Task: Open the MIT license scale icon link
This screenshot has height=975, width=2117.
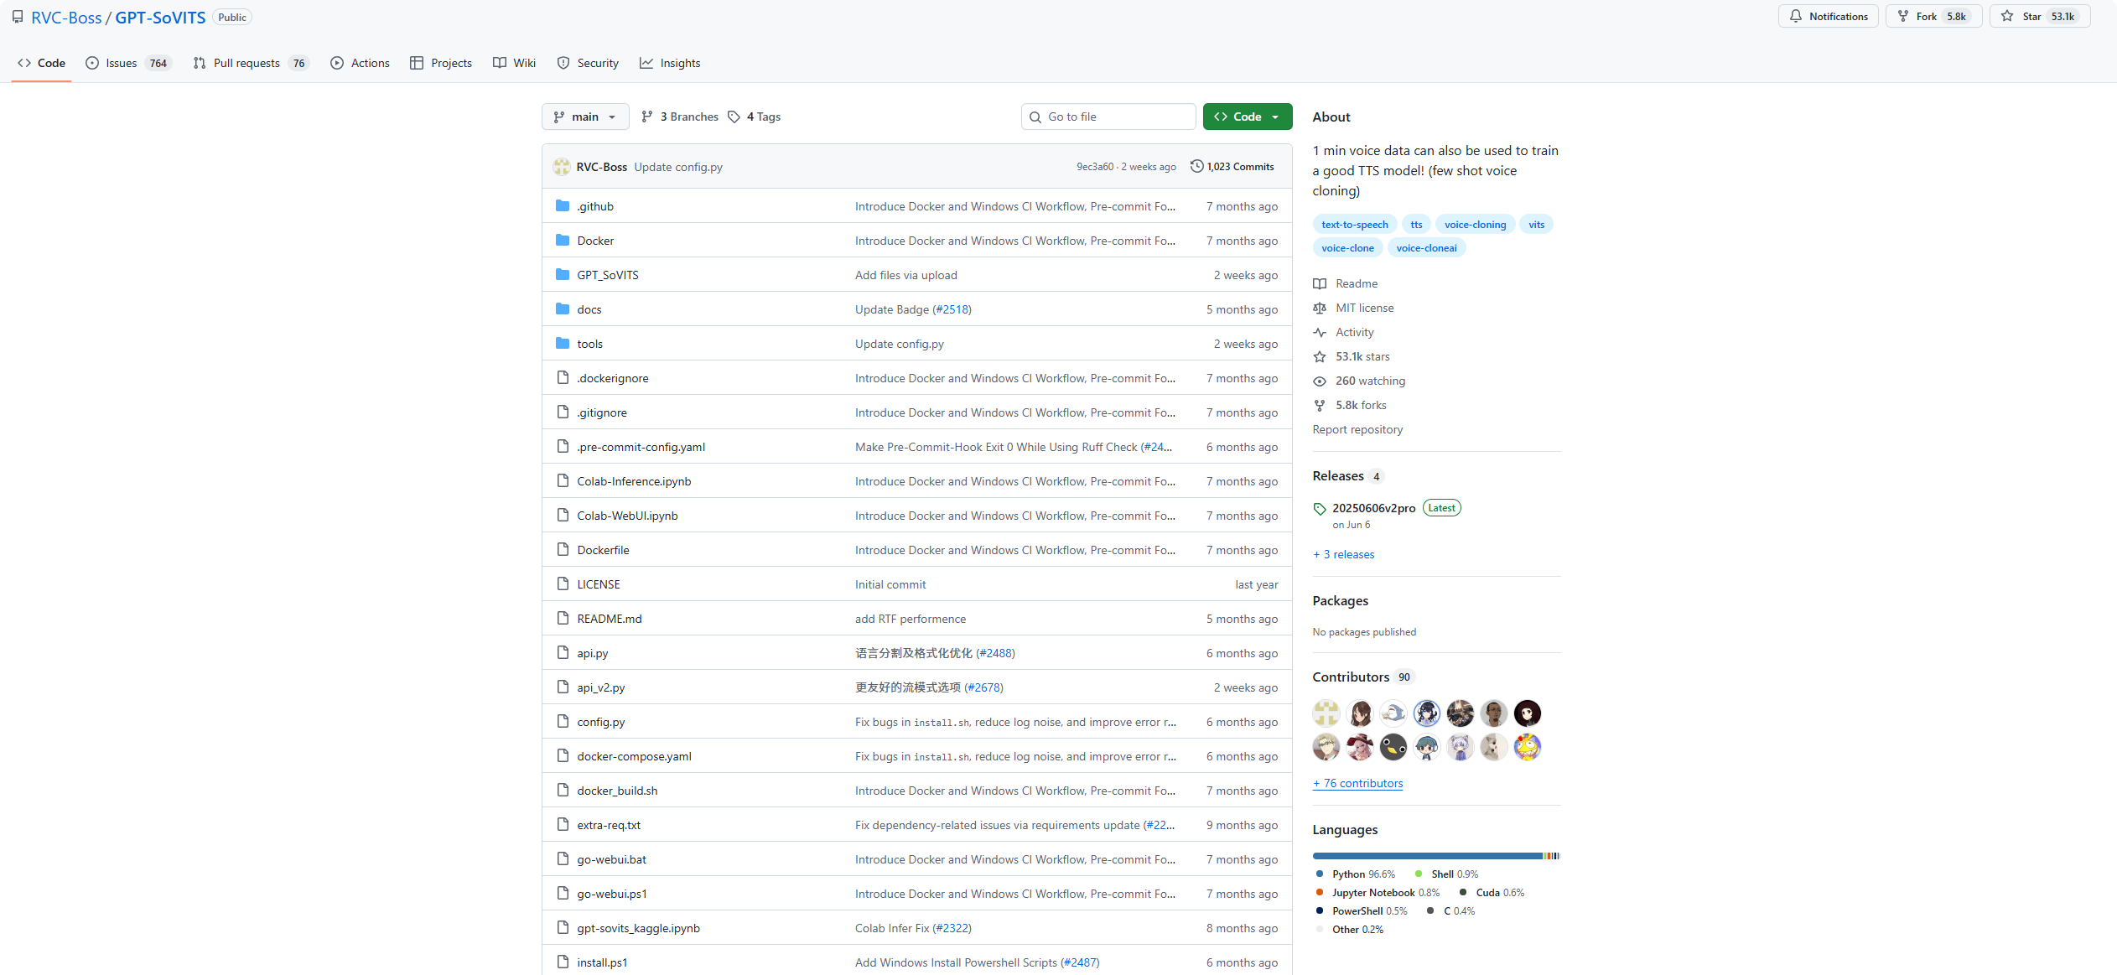Action: (x=1320, y=308)
